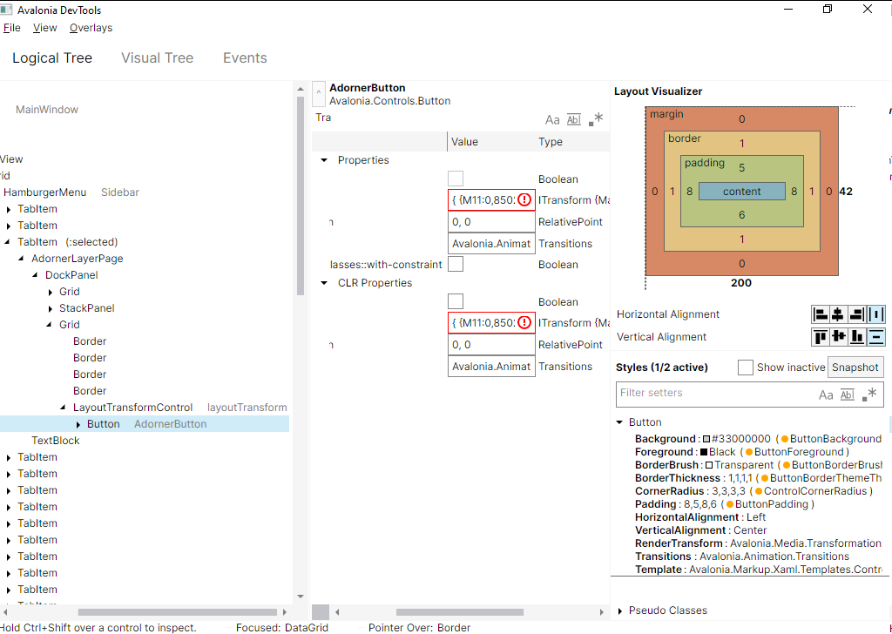Viewport: 892px width, 634px height.
Task: Open the Overlays menu
Action: tap(91, 27)
